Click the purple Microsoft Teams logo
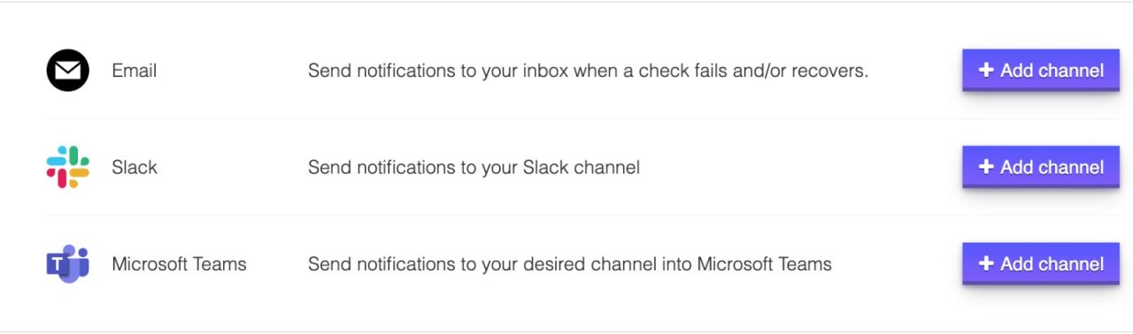Screen dimensions: 1133x334 point(68,263)
